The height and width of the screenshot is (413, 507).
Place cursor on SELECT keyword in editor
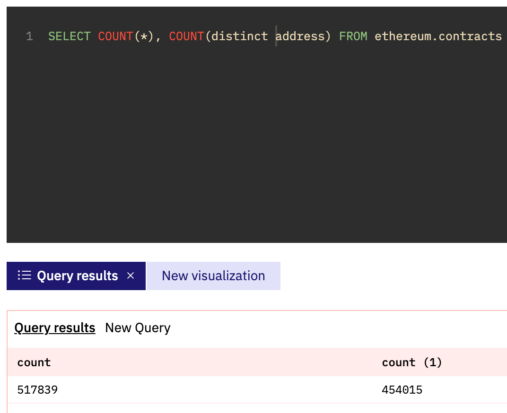tap(70, 36)
